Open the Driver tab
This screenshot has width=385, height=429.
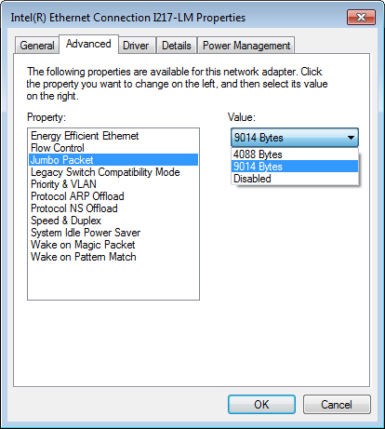coord(136,46)
